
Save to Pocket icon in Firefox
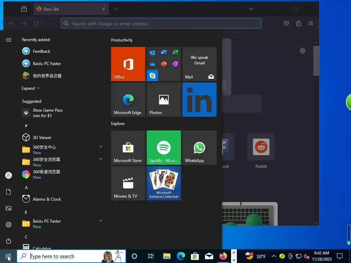tap(286, 23)
